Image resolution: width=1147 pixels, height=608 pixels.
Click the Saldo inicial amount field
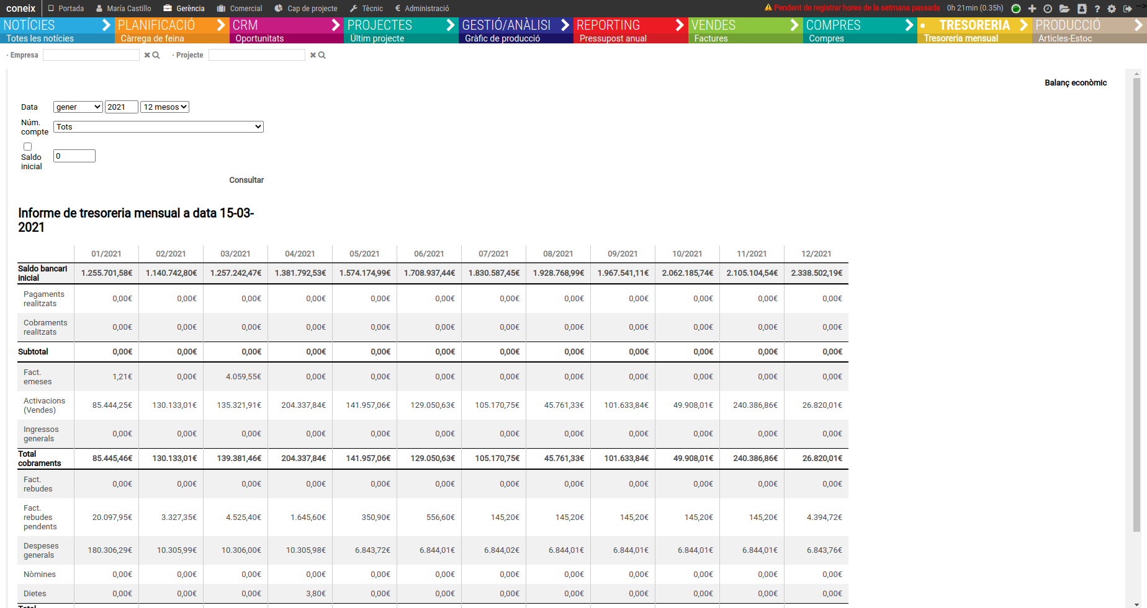(x=74, y=156)
